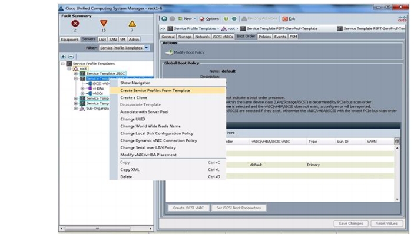This screenshot has width=414, height=243.
Task: Click the Print button above table
Action: (230, 133)
